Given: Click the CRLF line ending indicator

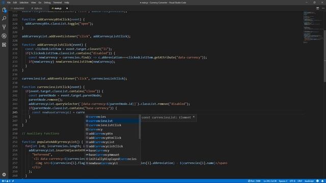Looking at the screenshot, I should coord(300,181).
